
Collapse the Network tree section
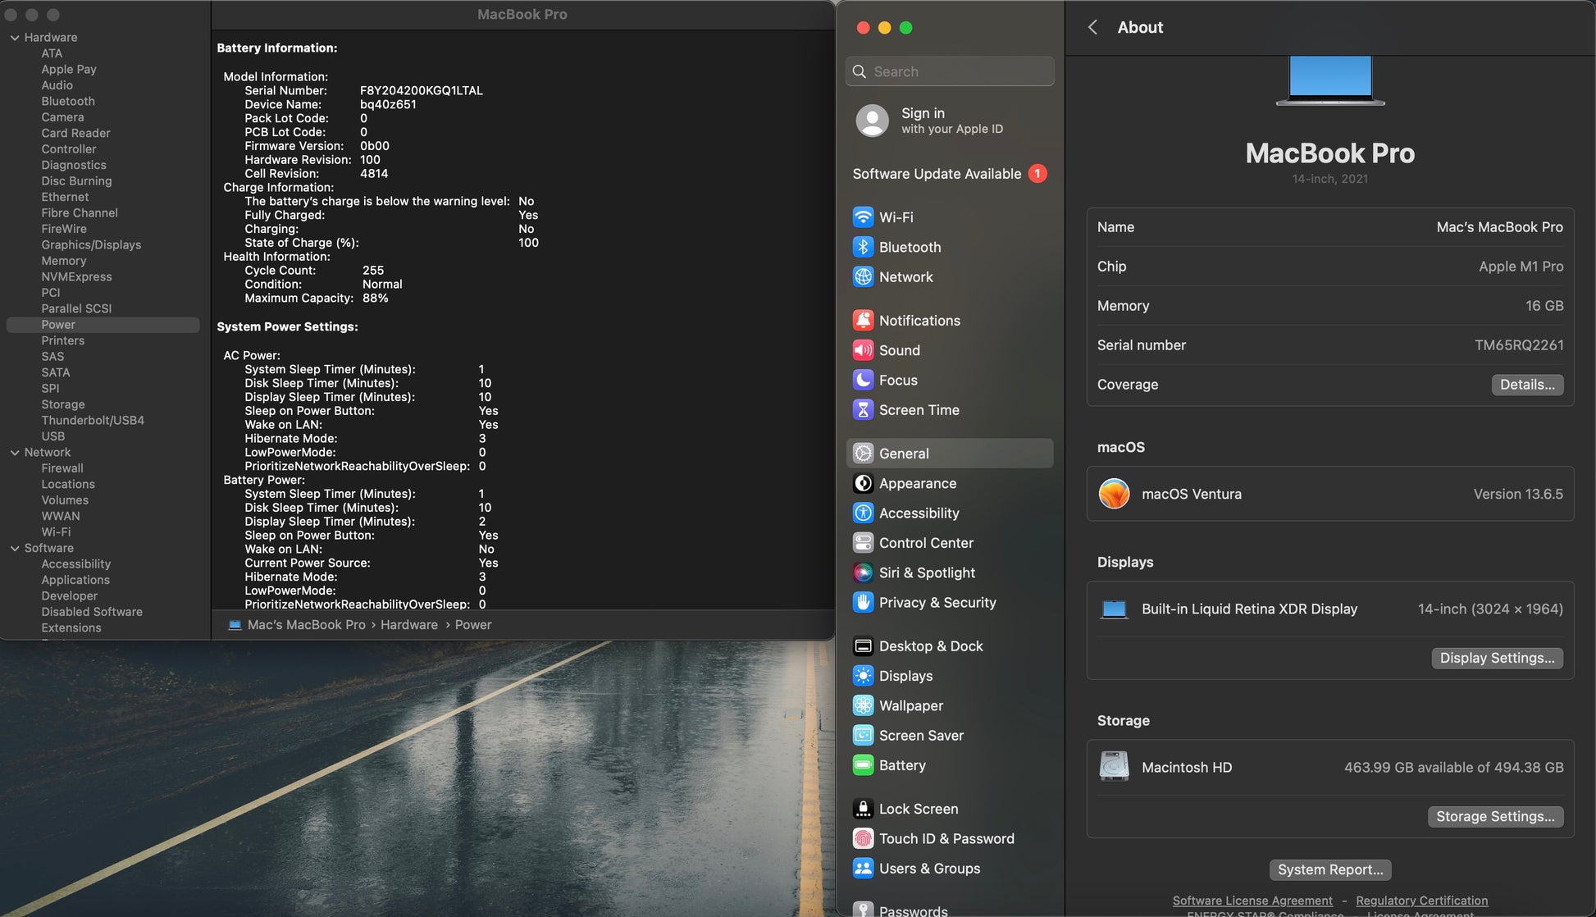[15, 453]
